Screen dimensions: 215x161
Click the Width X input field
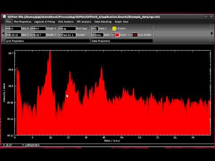click(40, 29)
